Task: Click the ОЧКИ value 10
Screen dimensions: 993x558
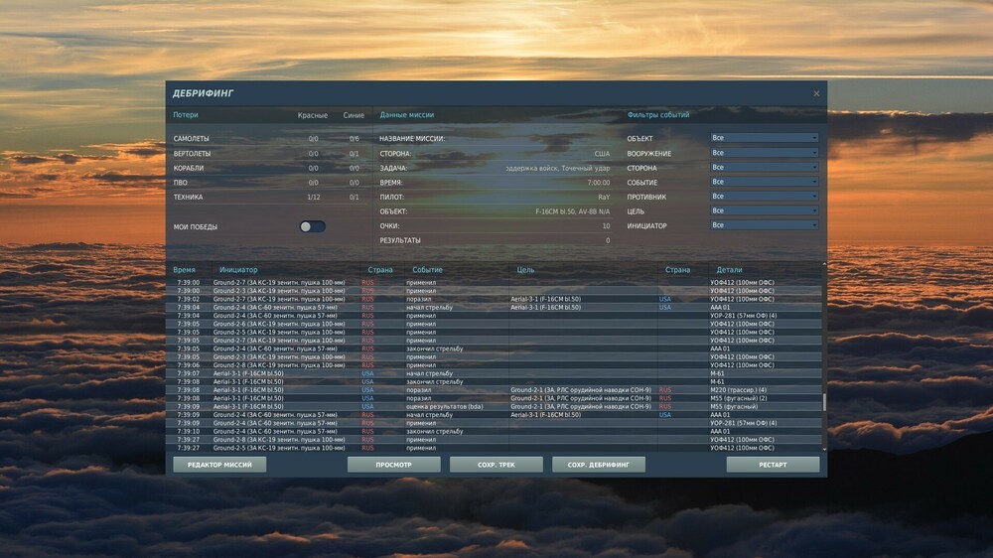Action: click(x=606, y=226)
